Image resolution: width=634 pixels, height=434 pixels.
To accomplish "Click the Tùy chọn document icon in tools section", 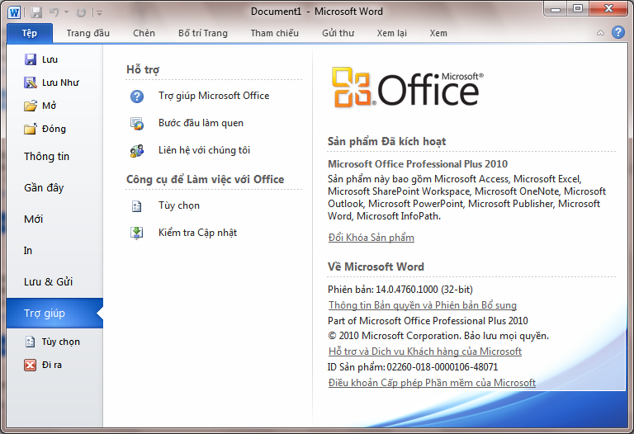I will (x=137, y=206).
